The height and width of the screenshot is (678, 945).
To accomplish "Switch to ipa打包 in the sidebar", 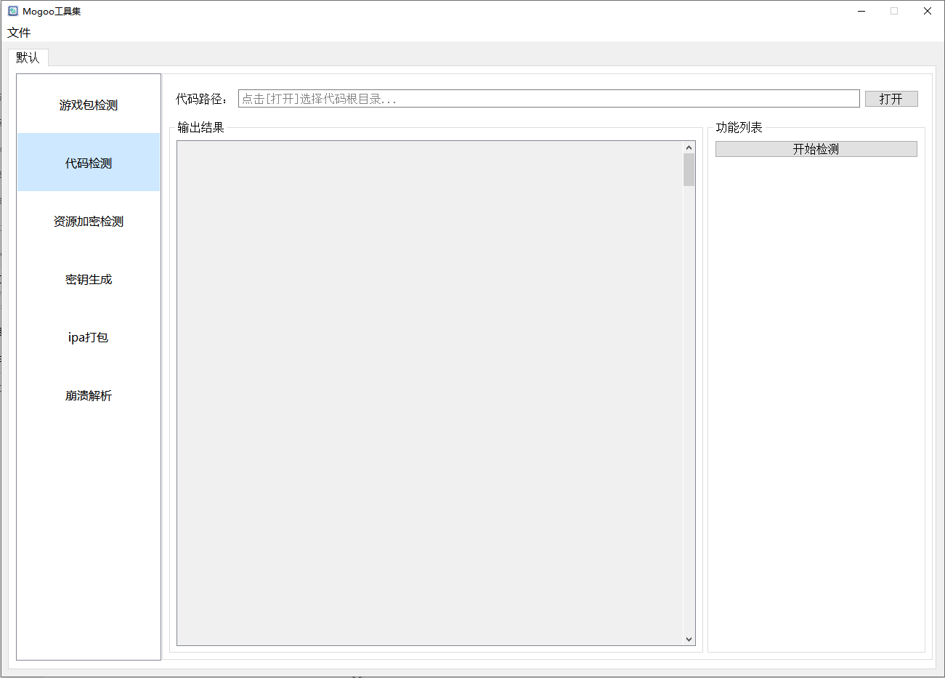I will tap(89, 337).
